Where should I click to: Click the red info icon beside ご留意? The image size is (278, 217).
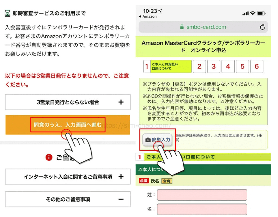point(49,157)
